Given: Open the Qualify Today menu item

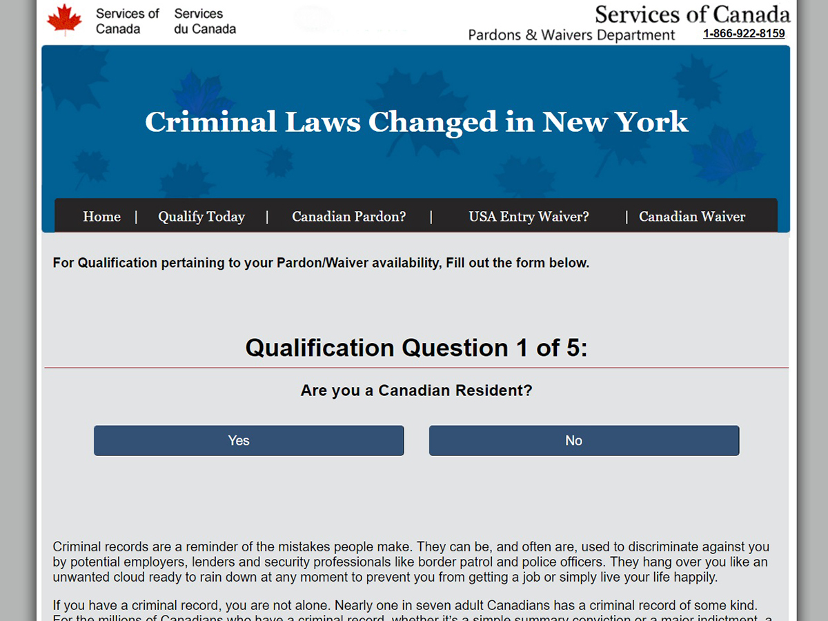Looking at the screenshot, I should 201,217.
